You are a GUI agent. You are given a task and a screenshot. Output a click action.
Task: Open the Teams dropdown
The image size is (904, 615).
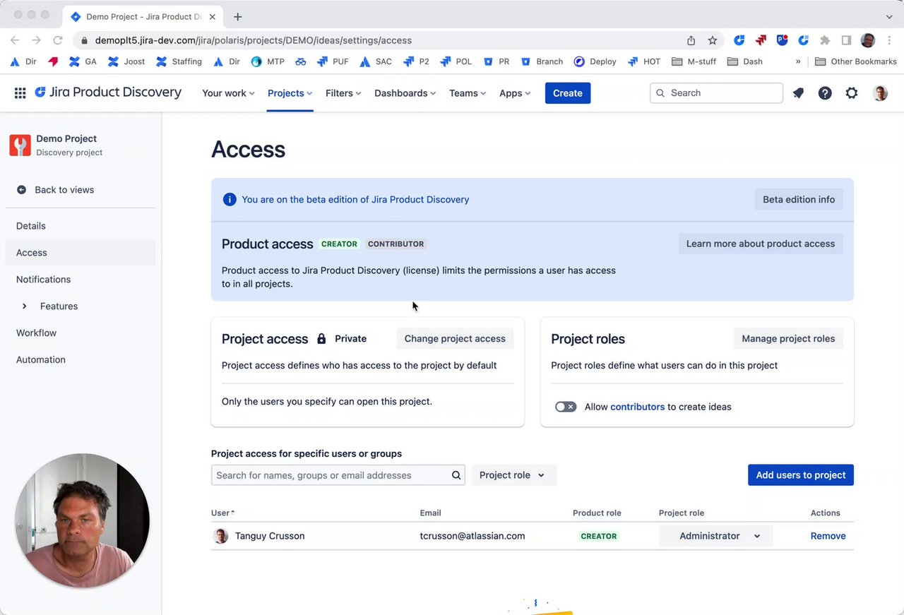pos(468,93)
